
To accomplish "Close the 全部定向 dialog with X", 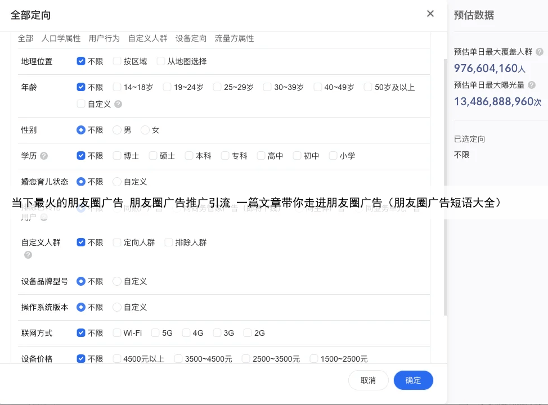I will [430, 14].
